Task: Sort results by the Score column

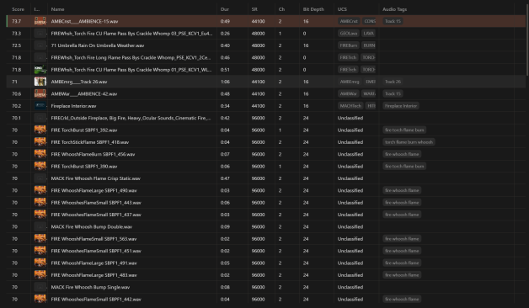Action: tap(18, 9)
